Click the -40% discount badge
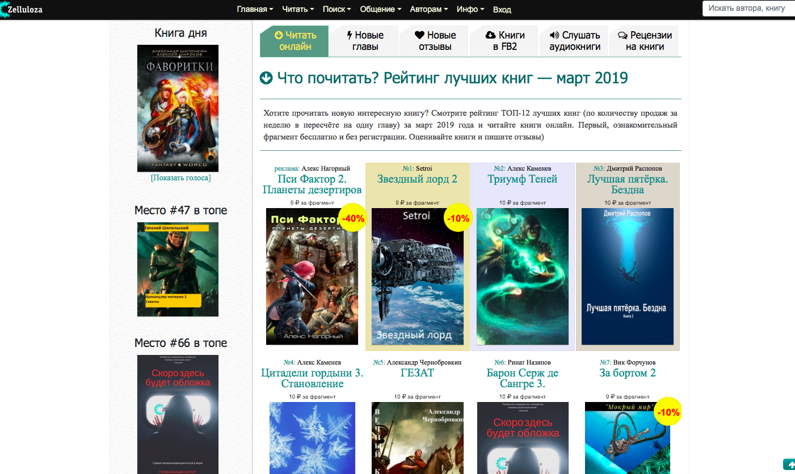 pyautogui.click(x=353, y=218)
